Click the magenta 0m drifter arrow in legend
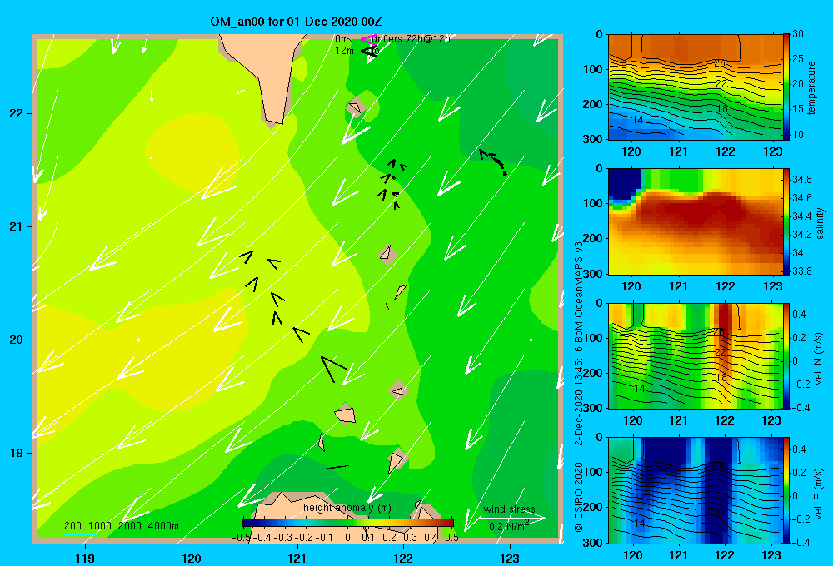The height and width of the screenshot is (566, 833). [367, 39]
